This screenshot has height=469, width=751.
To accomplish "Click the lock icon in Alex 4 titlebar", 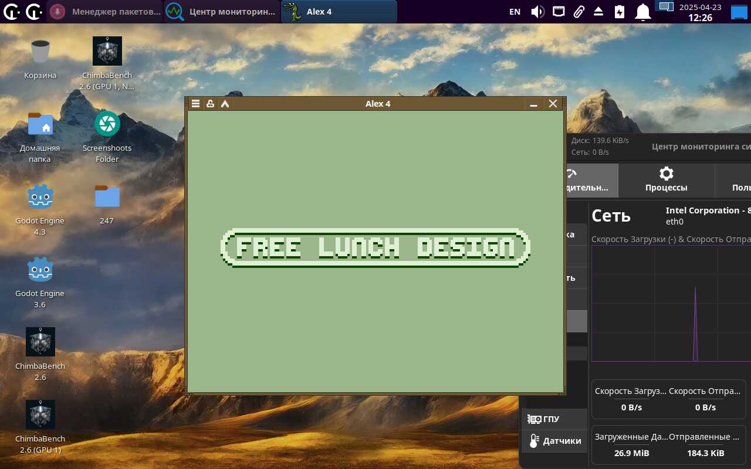I will pos(210,104).
